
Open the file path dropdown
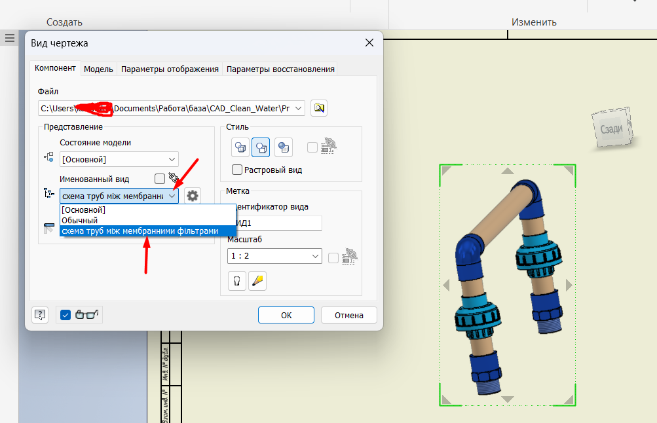(x=298, y=109)
